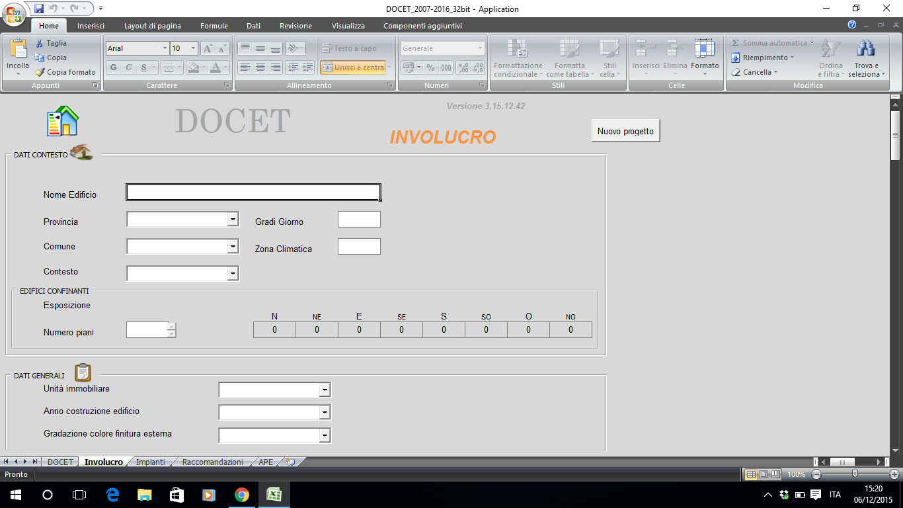Open the Dati ribbon tab

254,26
